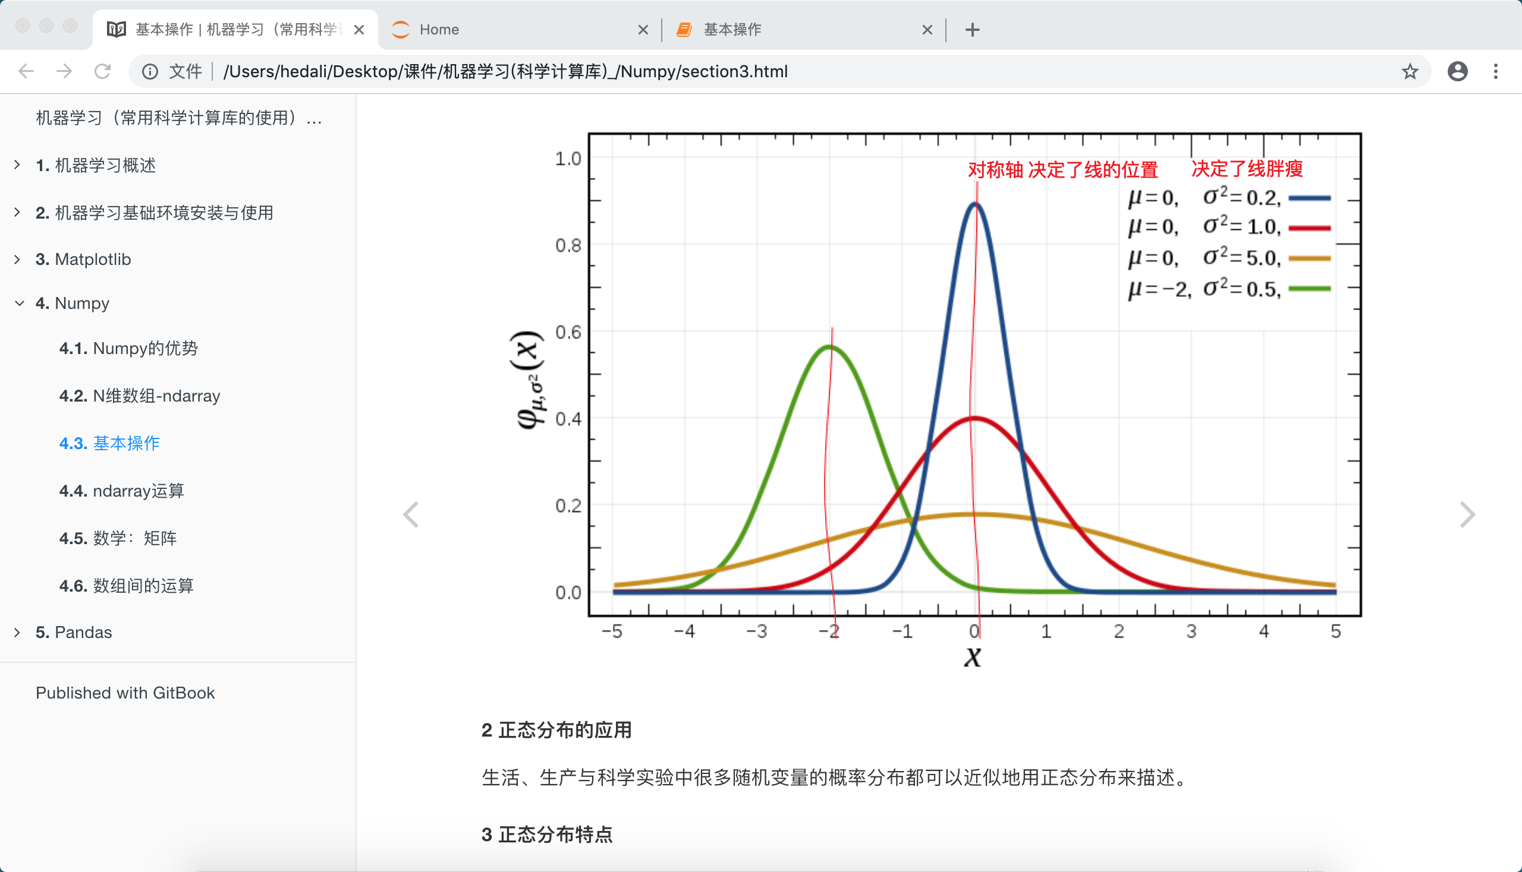Click the browser forward arrow button
Screen dimensions: 1522x872
pyautogui.click(x=64, y=71)
